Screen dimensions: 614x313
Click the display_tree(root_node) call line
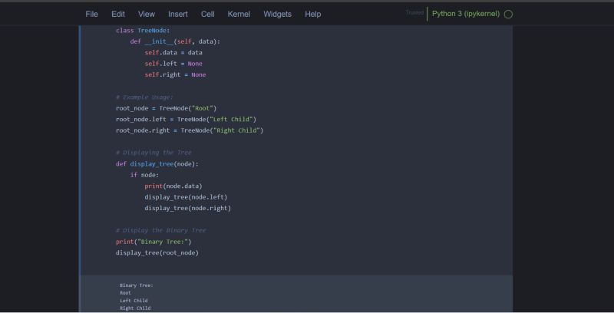(157, 252)
